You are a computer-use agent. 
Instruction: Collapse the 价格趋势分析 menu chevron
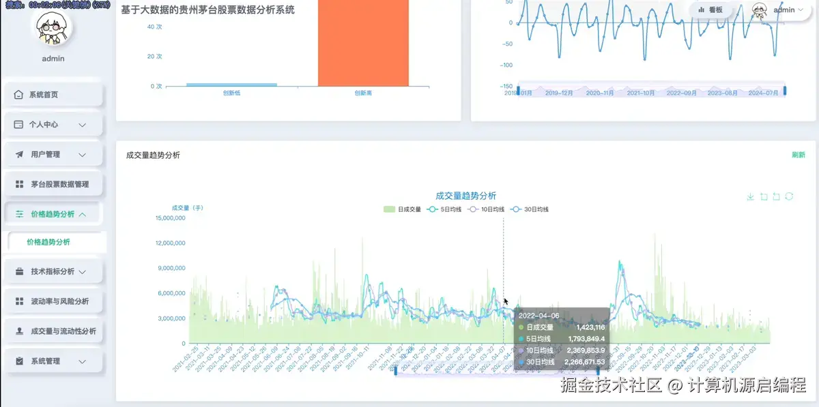pyautogui.click(x=83, y=214)
